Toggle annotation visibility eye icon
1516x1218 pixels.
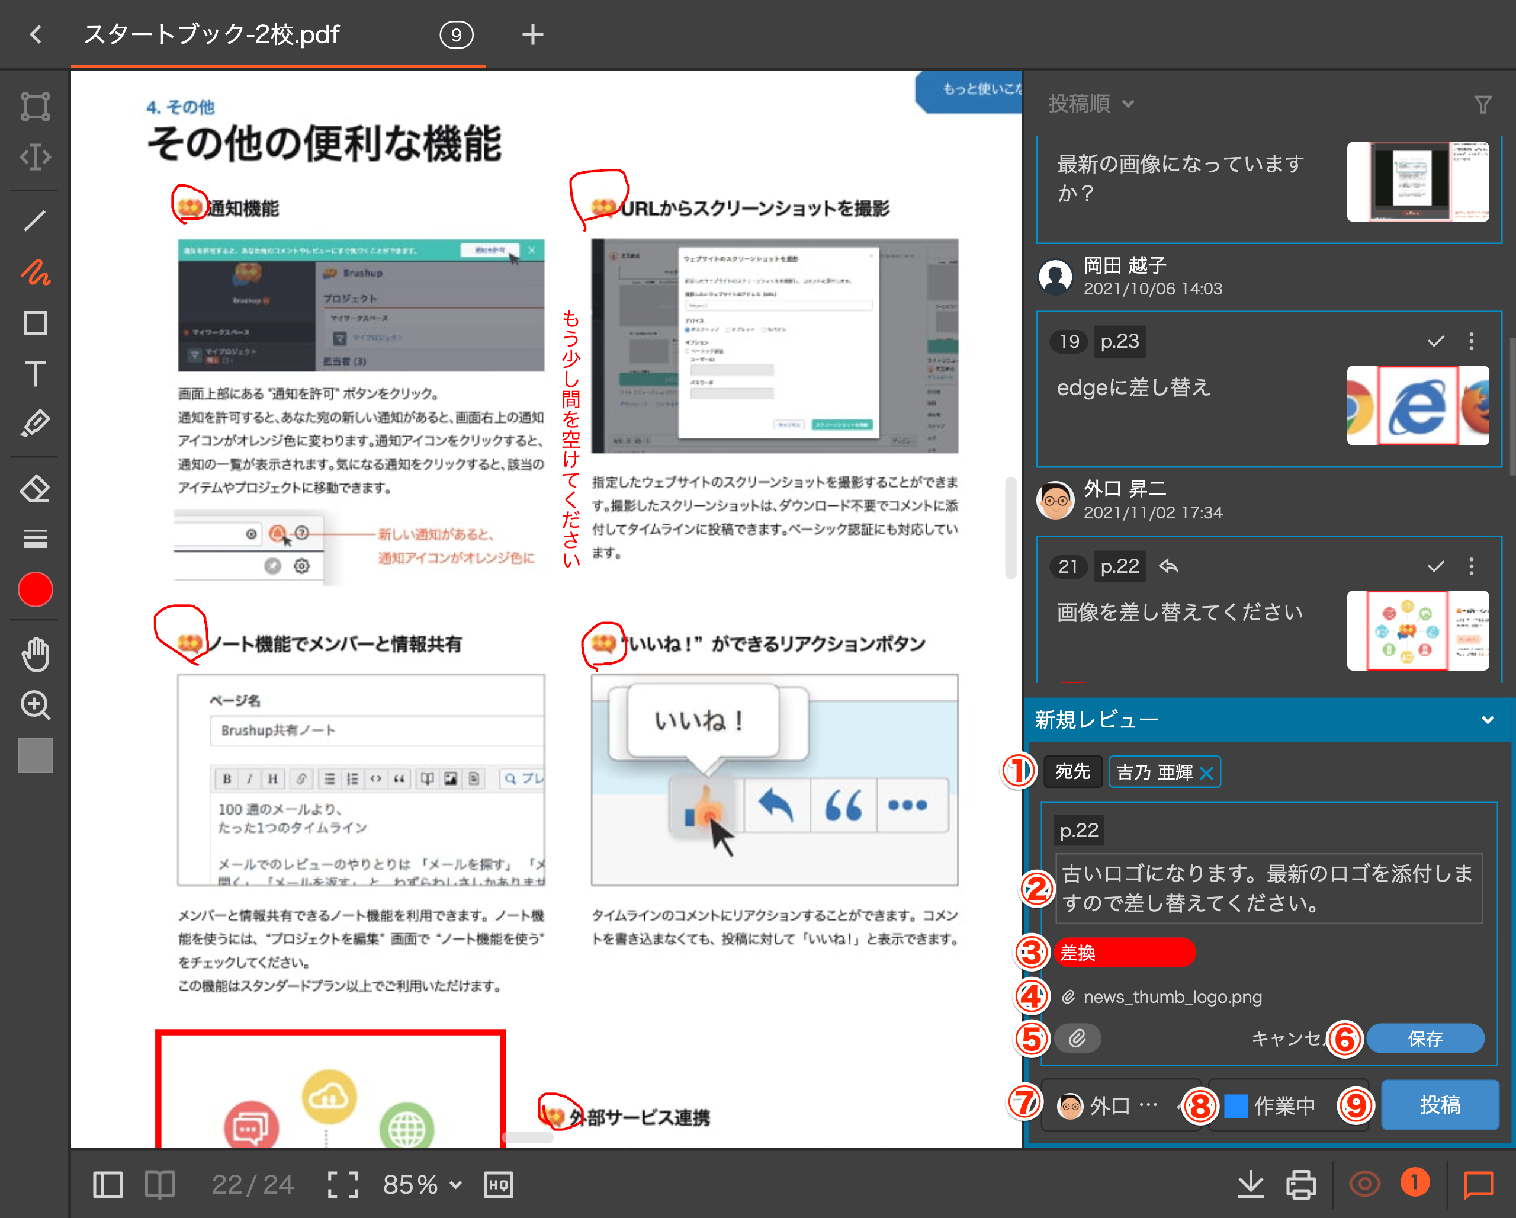(x=1364, y=1184)
